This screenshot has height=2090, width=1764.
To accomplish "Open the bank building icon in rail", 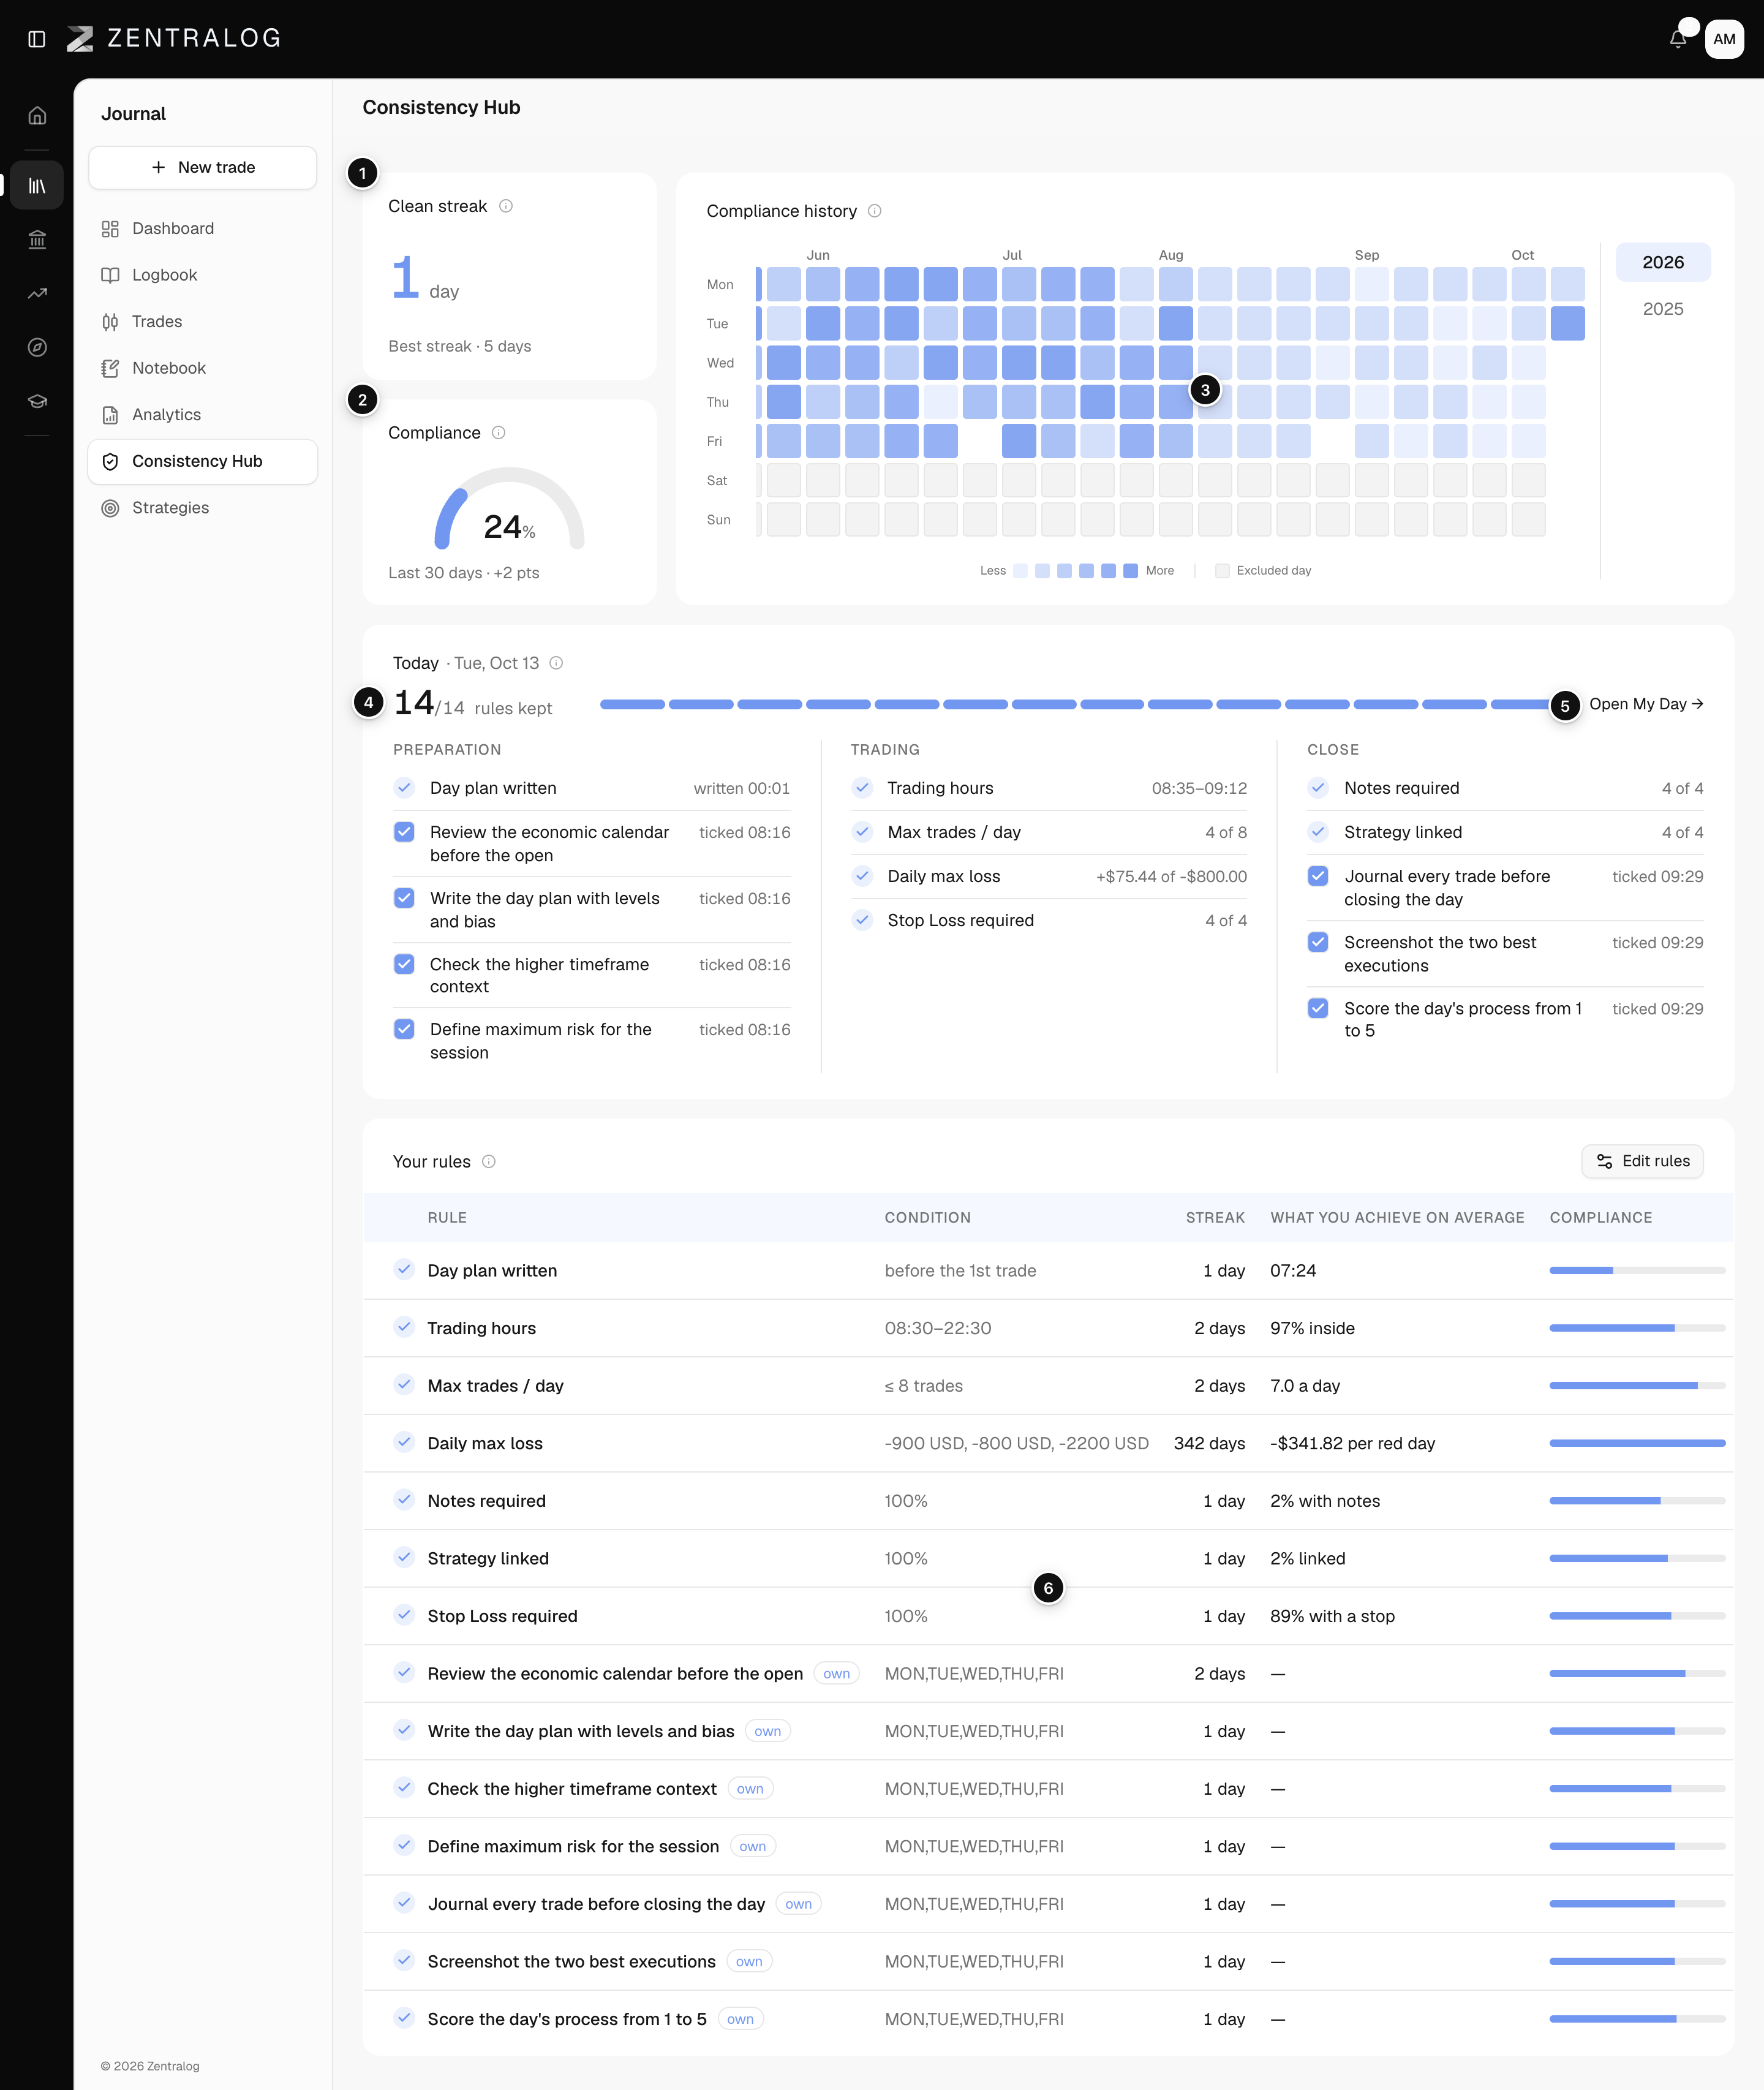I will click(37, 239).
